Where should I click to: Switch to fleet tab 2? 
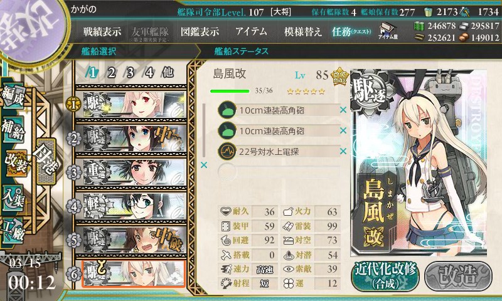pos(111,73)
